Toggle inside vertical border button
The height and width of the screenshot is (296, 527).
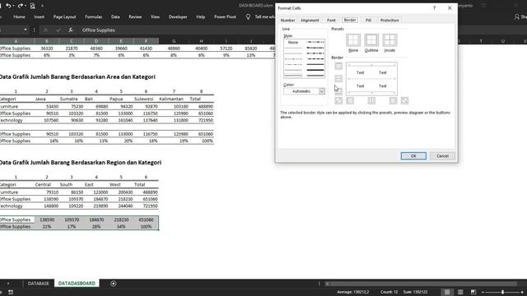coord(371,100)
